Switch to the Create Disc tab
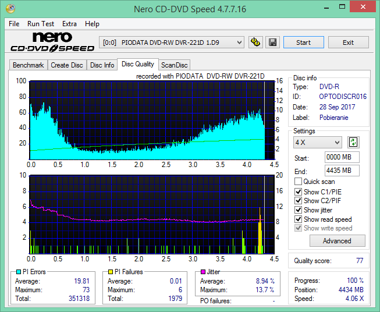380x312 pixels. (x=67, y=65)
